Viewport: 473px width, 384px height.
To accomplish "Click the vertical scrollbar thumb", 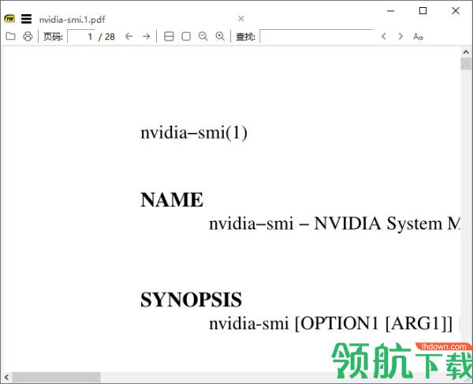I will click(466, 64).
